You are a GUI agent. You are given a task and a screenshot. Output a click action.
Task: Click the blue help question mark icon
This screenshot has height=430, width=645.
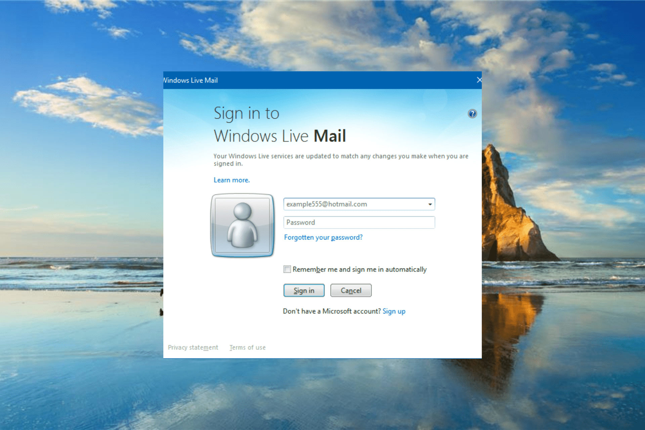(x=472, y=114)
